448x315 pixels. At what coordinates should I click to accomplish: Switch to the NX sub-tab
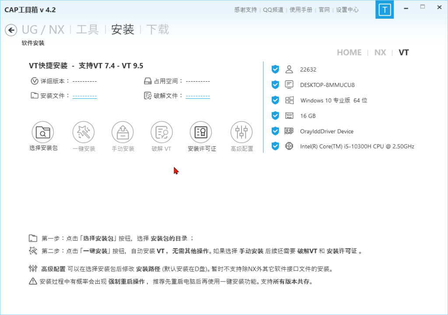pos(380,52)
